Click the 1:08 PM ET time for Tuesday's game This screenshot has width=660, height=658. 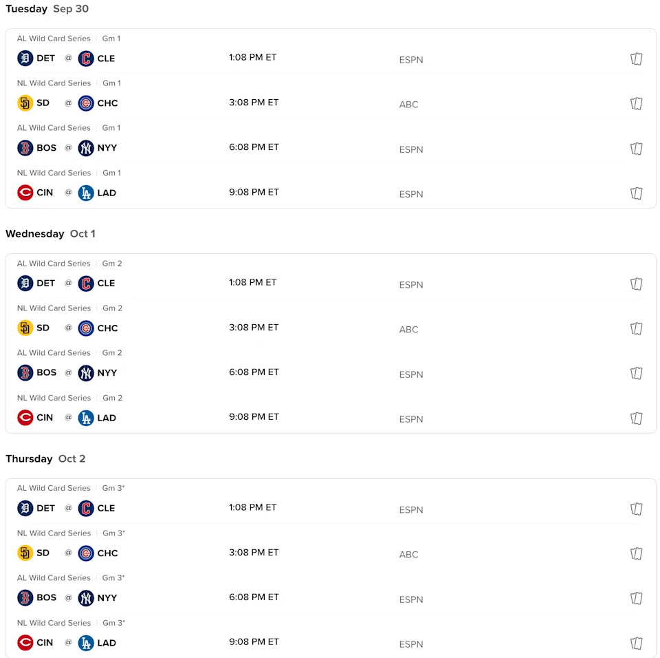tap(253, 58)
